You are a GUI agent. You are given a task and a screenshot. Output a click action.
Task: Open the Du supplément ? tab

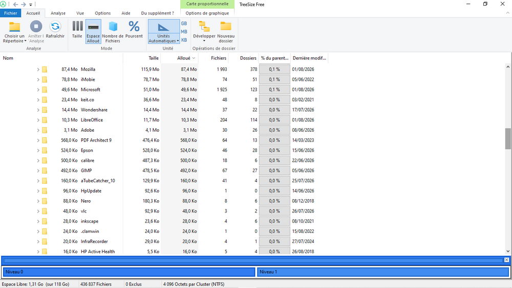tap(157, 13)
